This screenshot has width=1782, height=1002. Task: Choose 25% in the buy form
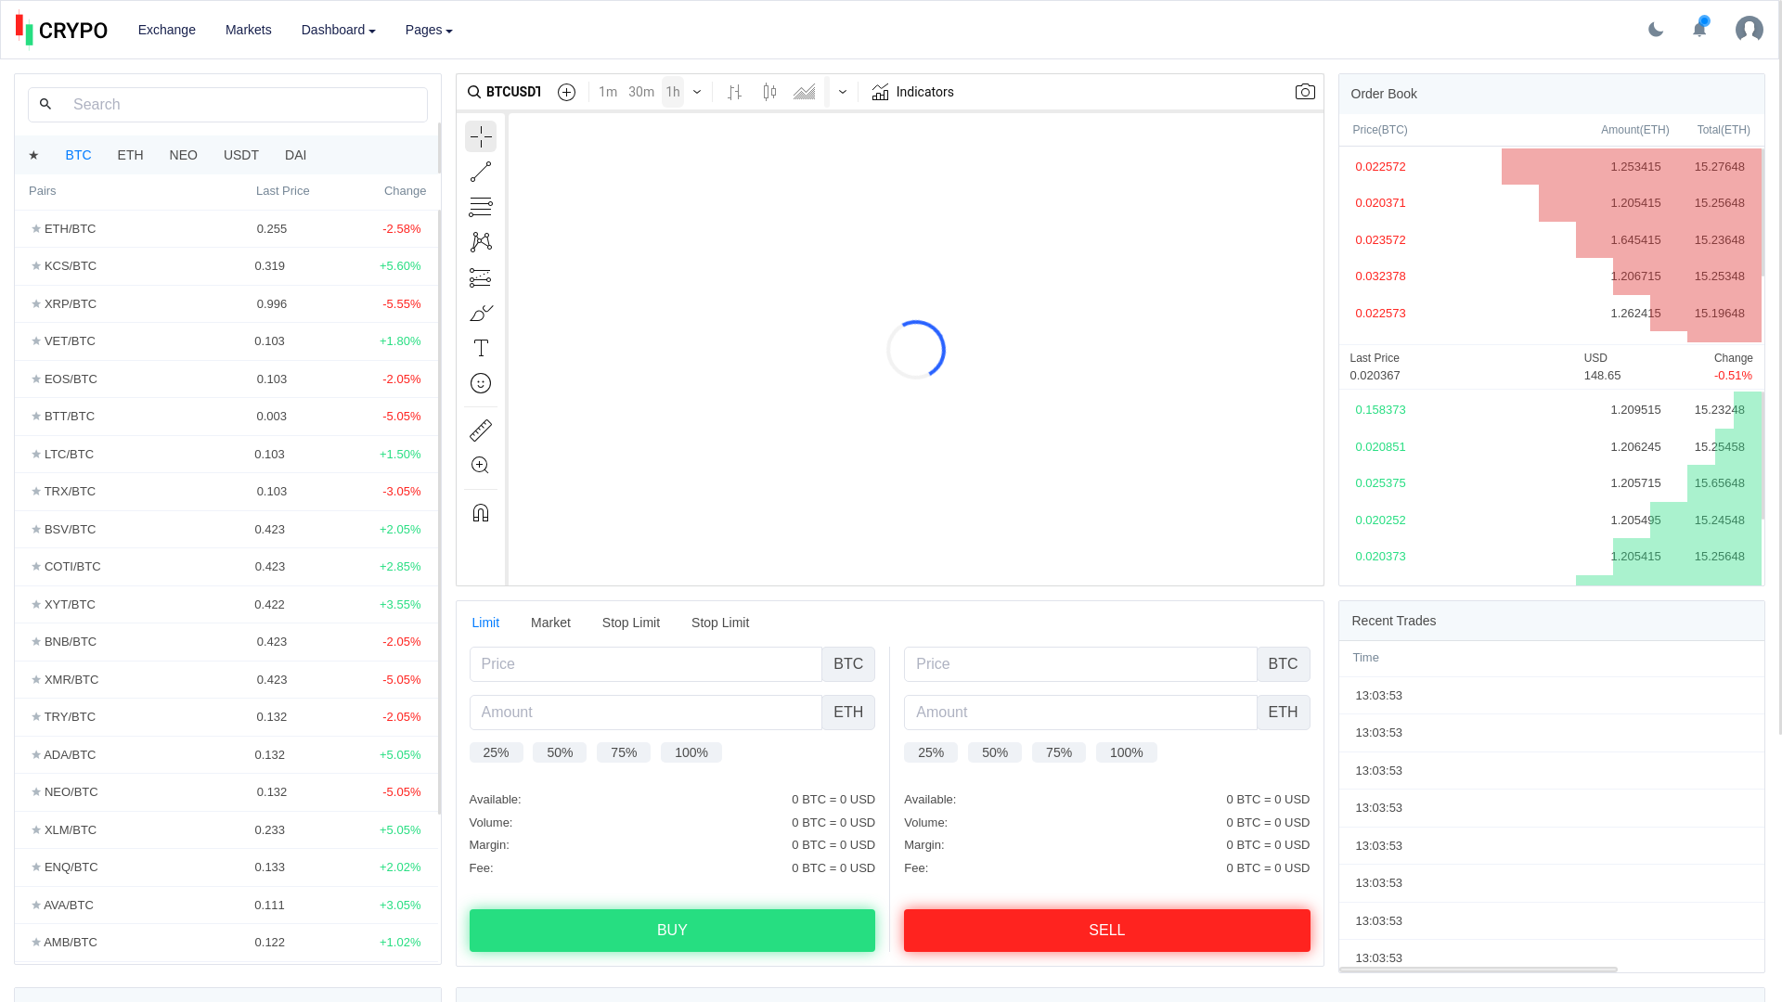pyautogui.click(x=496, y=752)
